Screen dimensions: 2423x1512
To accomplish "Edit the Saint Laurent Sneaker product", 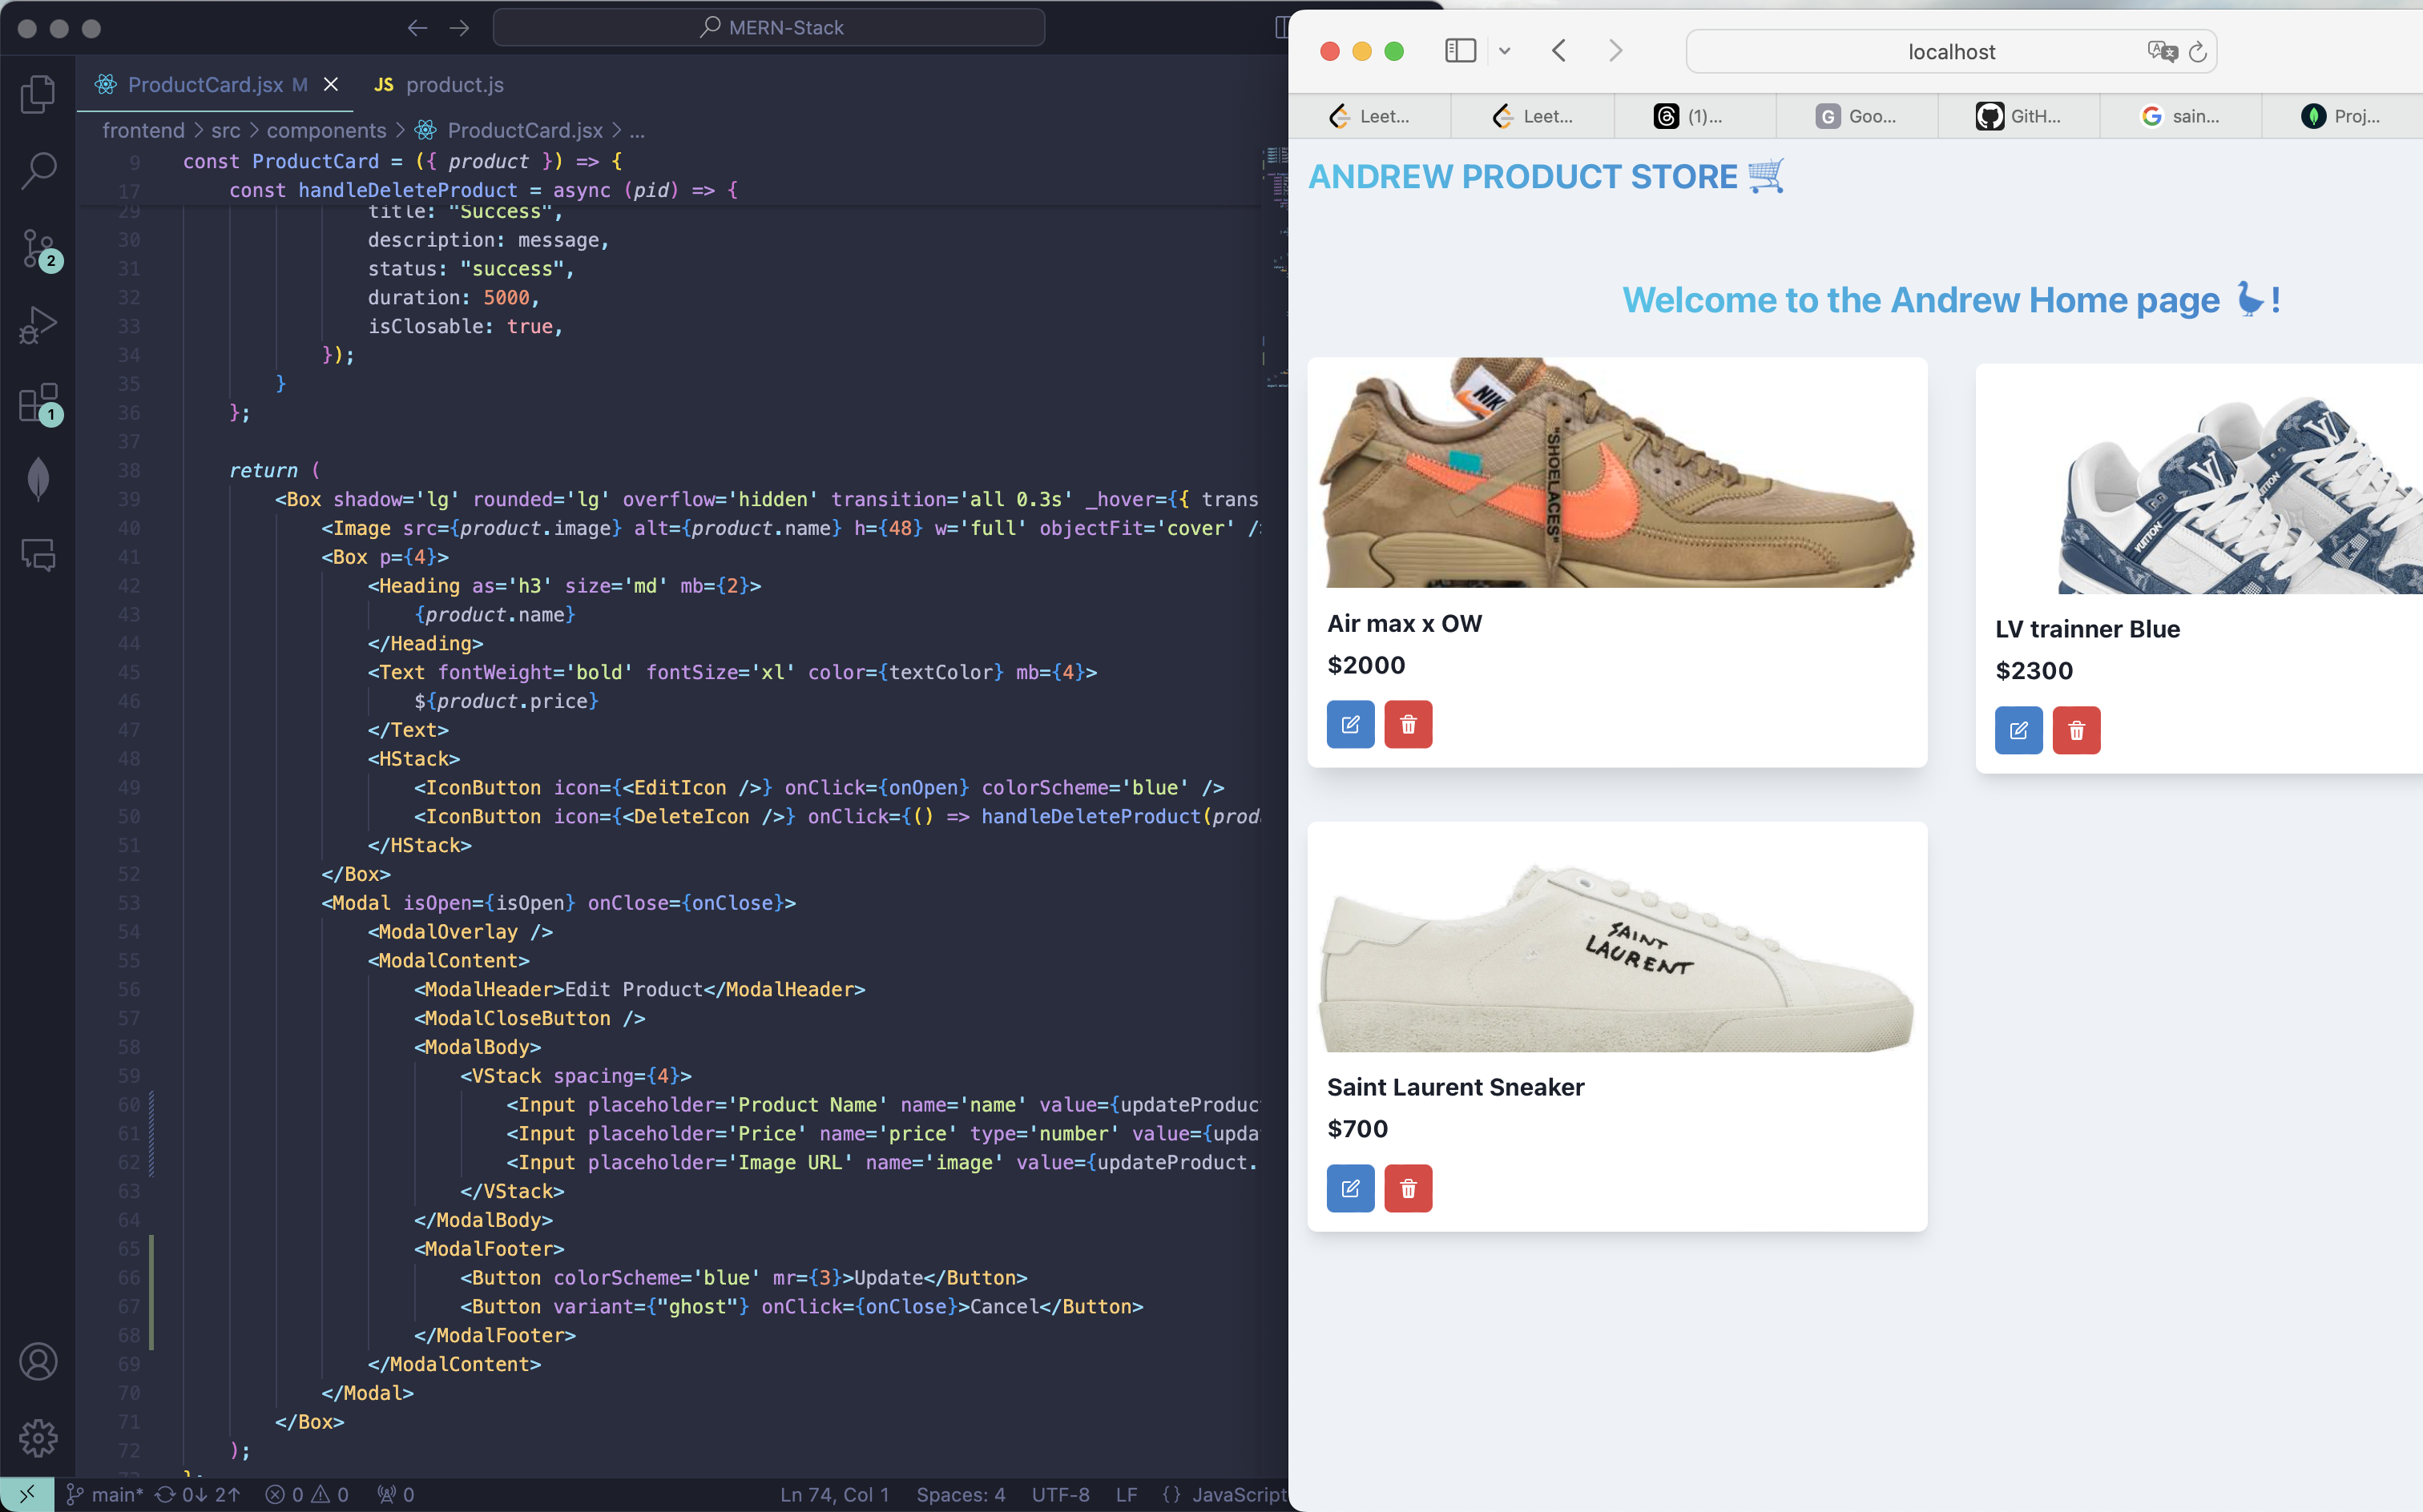I will point(1351,1188).
